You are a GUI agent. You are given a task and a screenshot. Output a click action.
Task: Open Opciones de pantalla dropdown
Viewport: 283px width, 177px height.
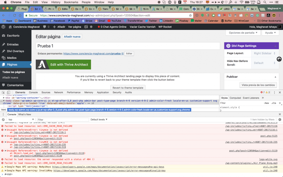243,33
